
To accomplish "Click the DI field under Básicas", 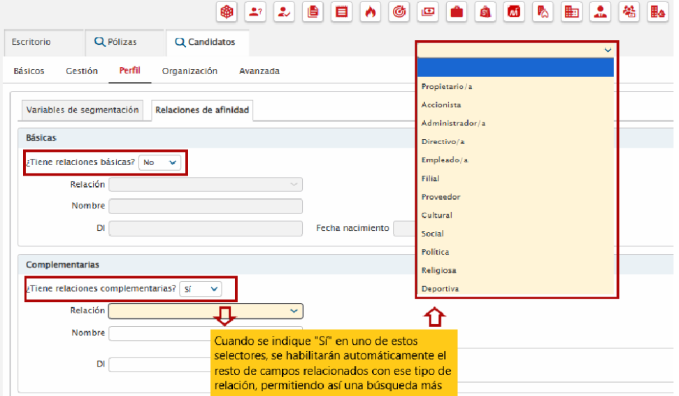I will (206, 228).
